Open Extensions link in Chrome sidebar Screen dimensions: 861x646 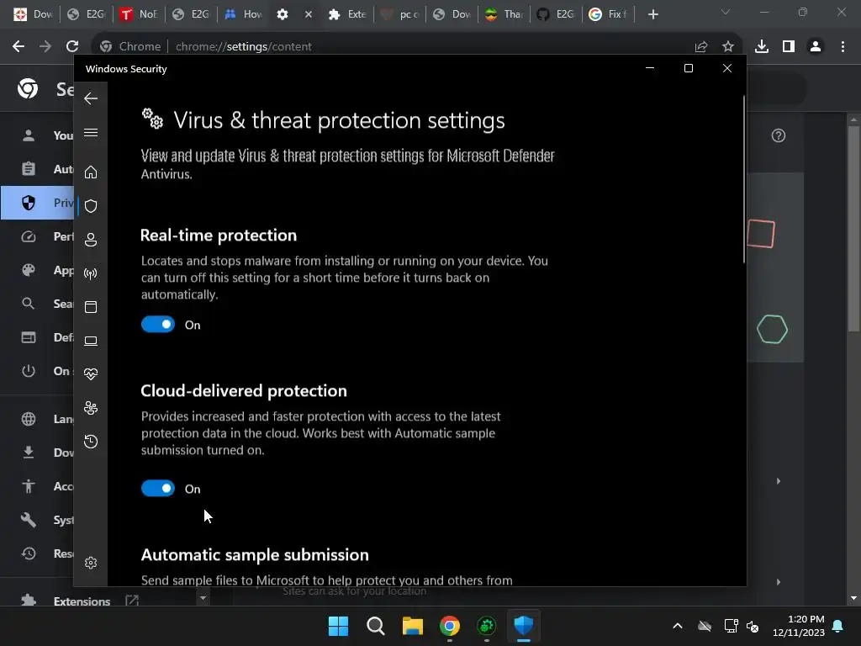click(x=82, y=601)
